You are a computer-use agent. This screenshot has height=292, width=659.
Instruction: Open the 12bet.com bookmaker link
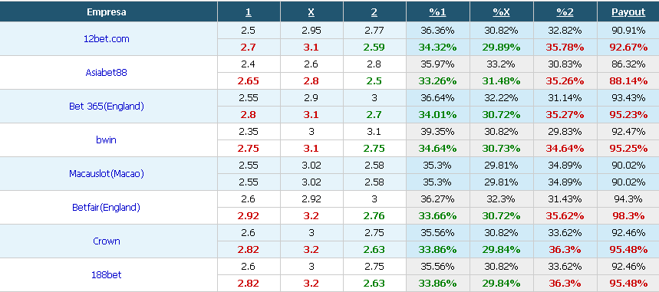pos(107,39)
